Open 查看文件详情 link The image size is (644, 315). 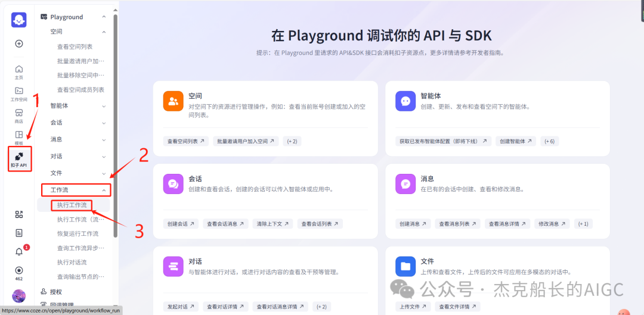[x=458, y=307]
